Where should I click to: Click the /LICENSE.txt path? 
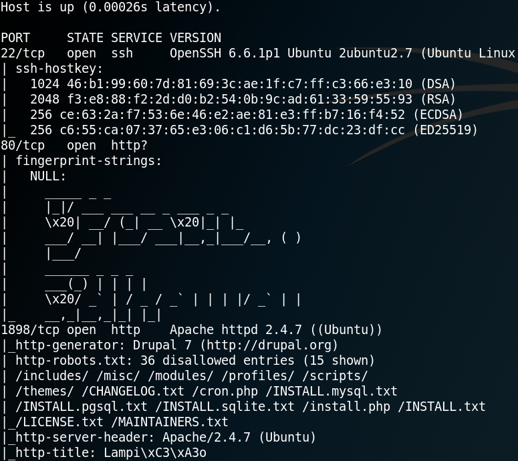59,422
